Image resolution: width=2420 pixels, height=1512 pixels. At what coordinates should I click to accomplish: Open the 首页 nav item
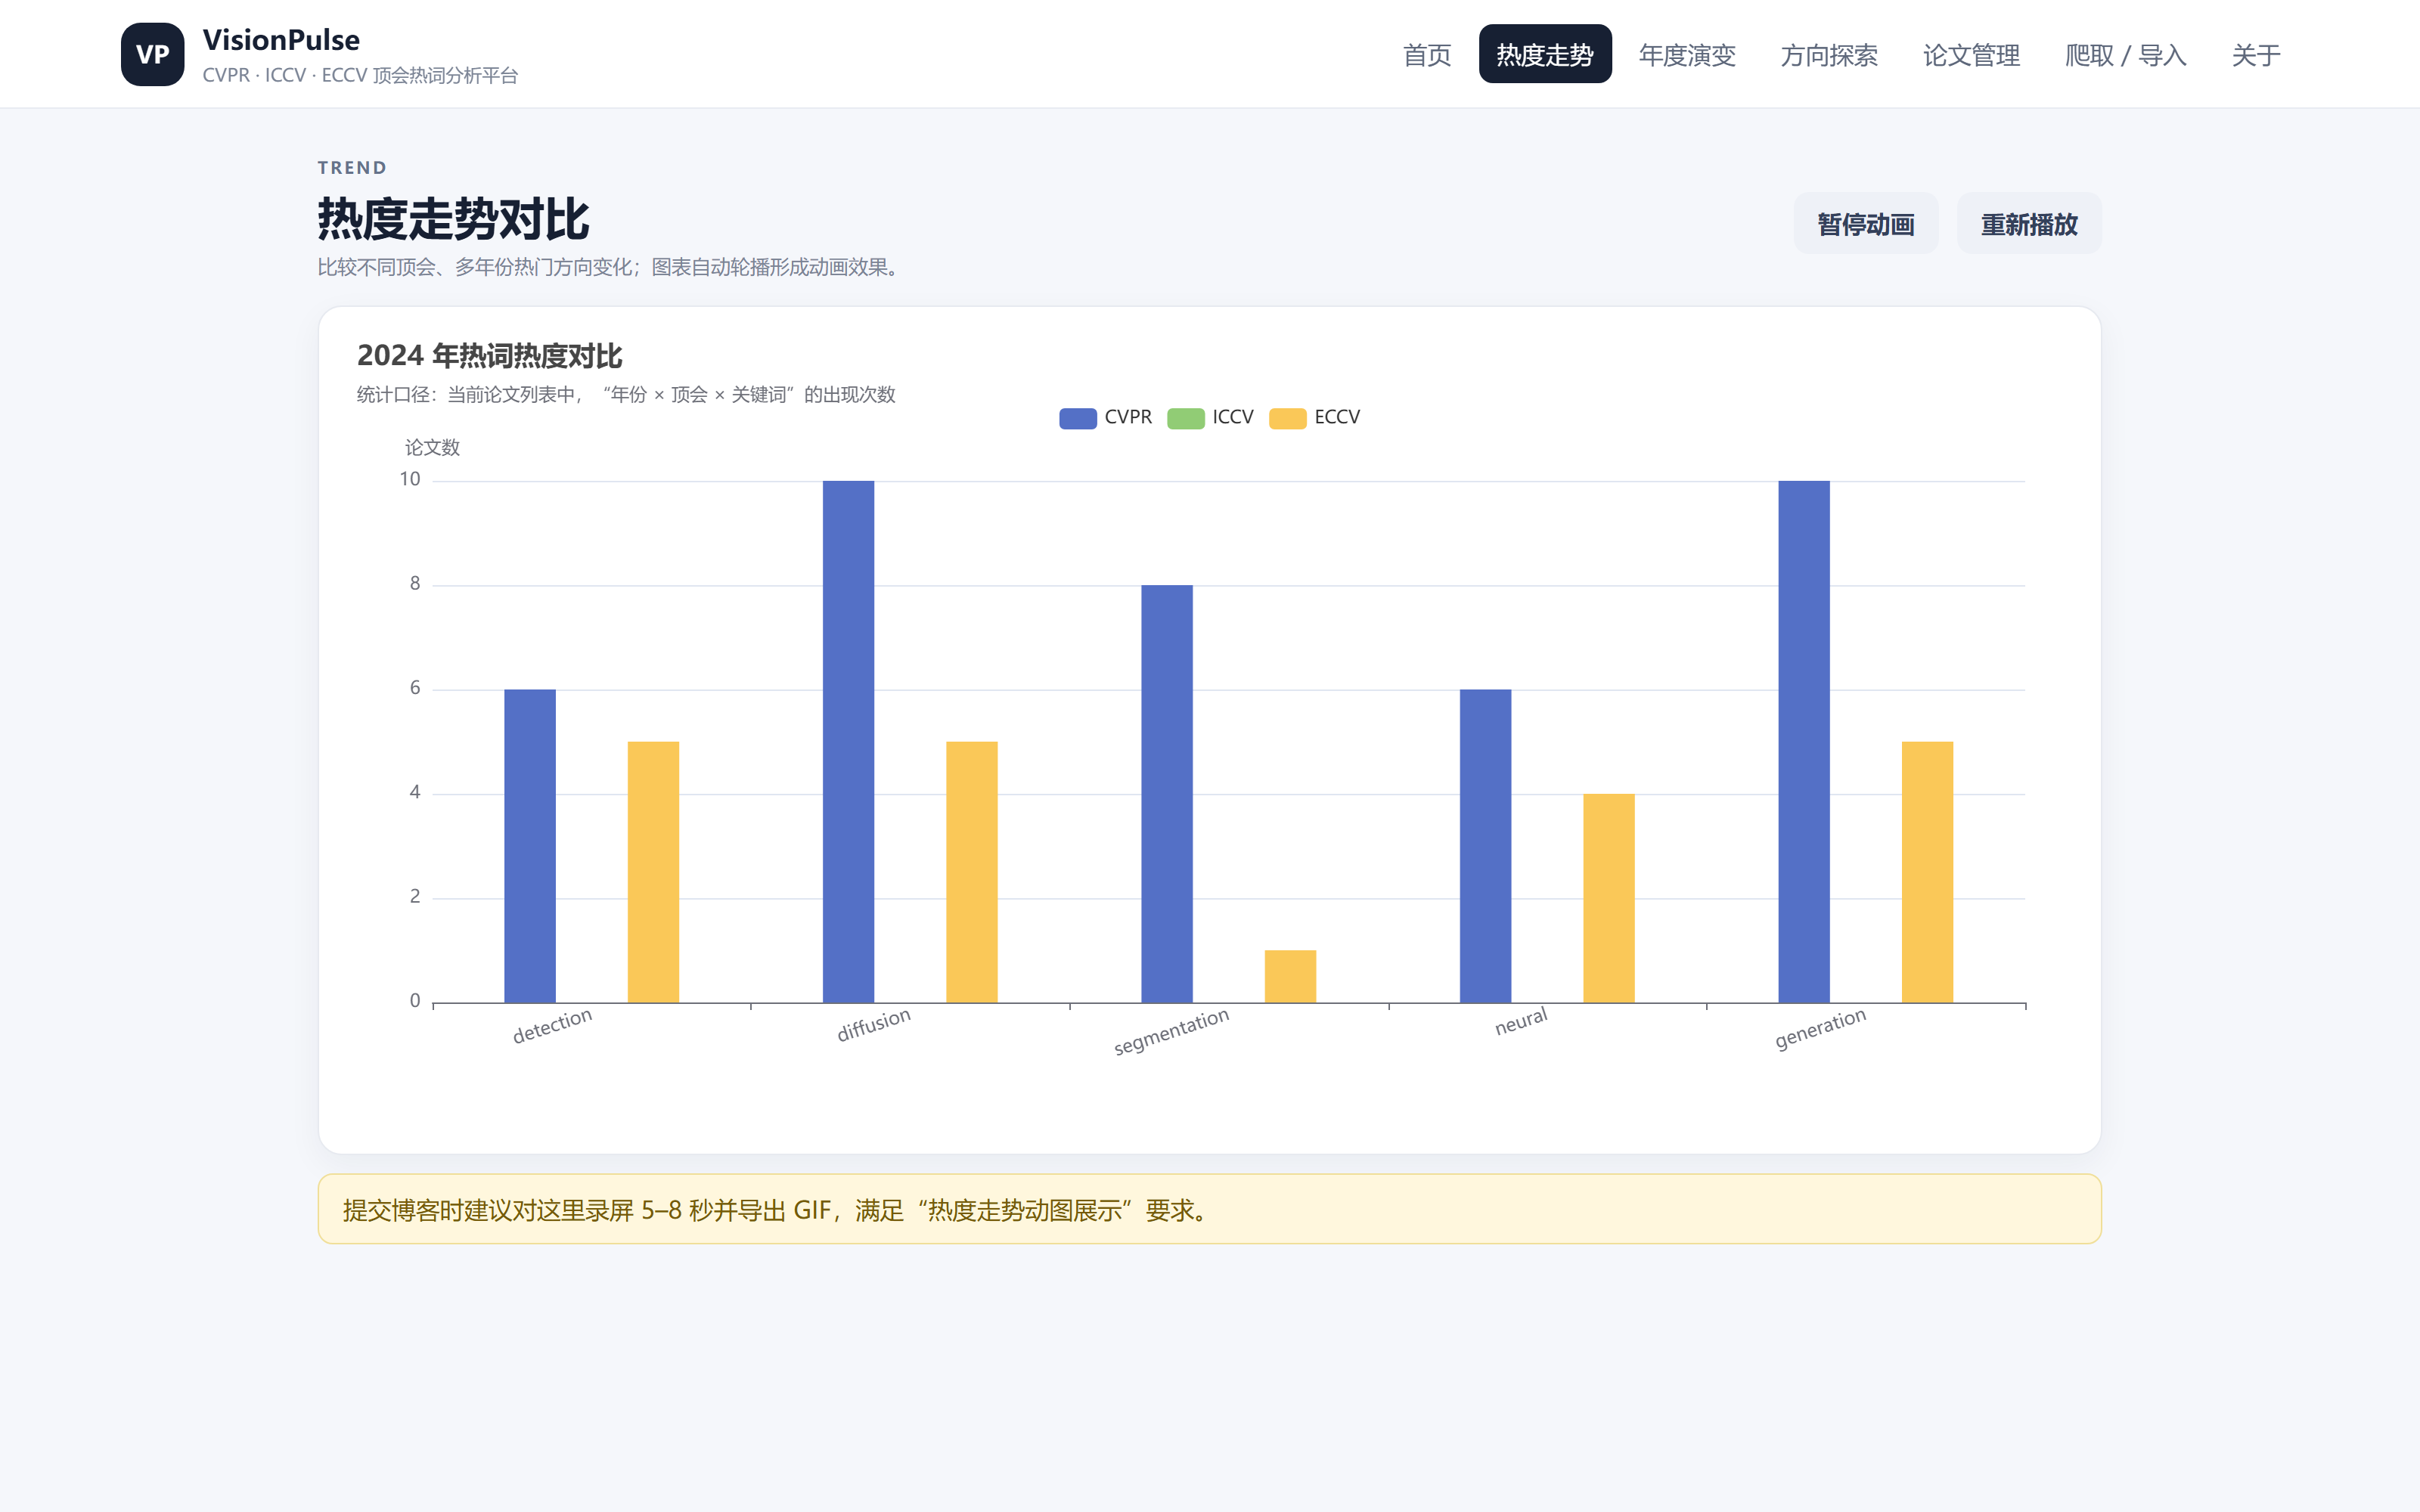click(1427, 55)
